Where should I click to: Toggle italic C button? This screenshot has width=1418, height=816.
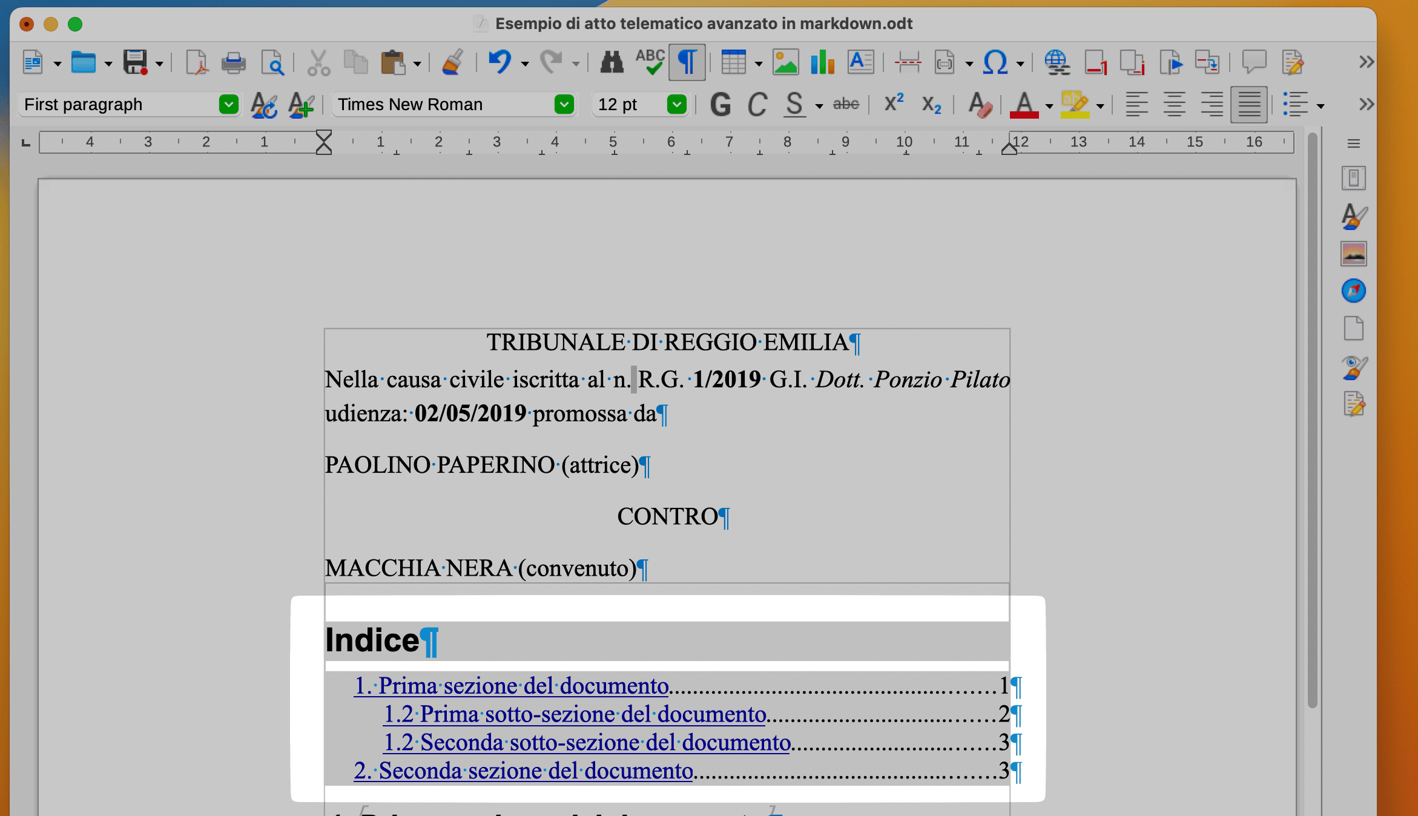coord(757,105)
